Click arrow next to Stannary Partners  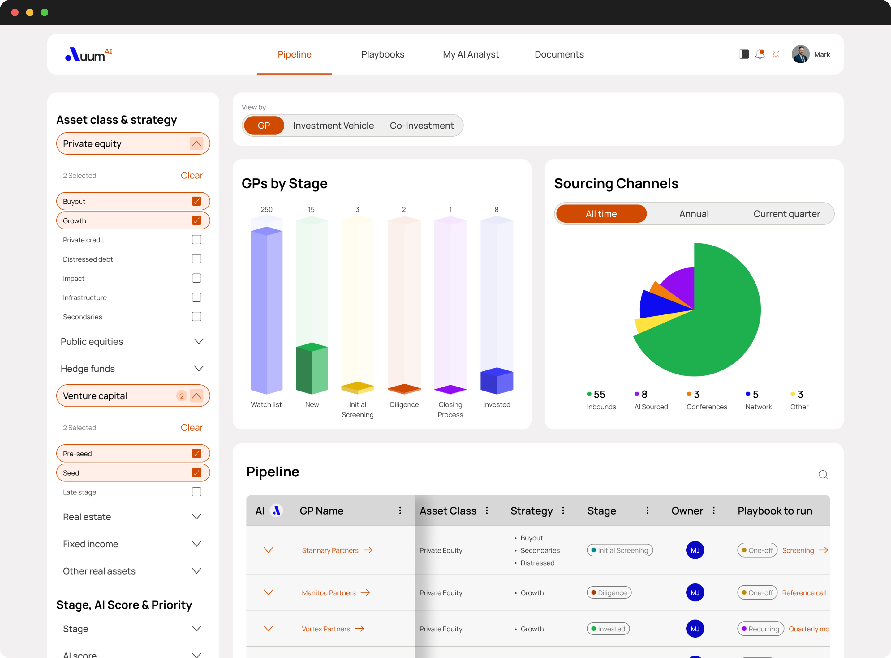click(368, 550)
